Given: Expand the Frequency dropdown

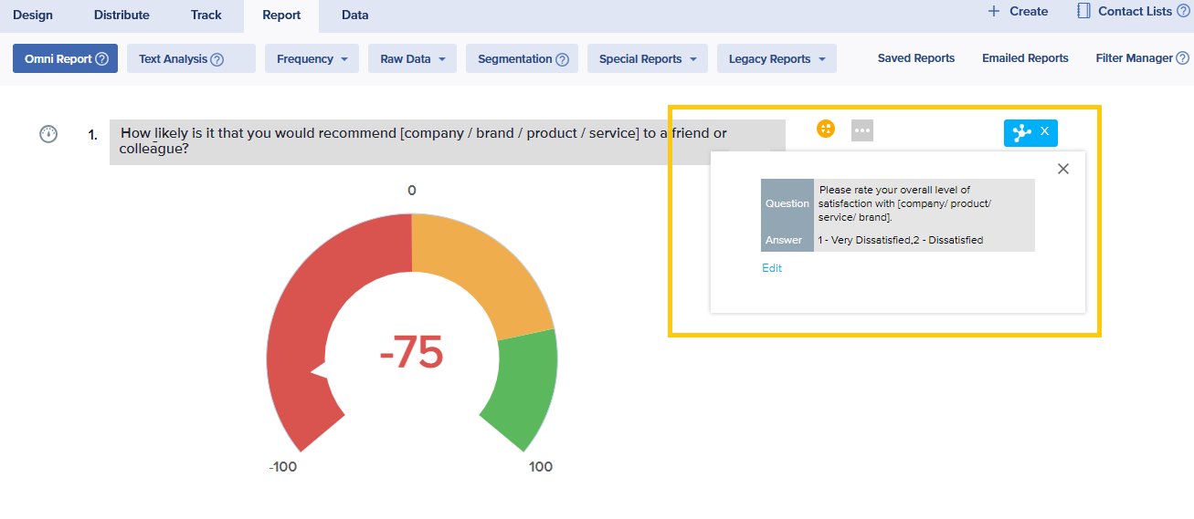Looking at the screenshot, I should tap(312, 59).
